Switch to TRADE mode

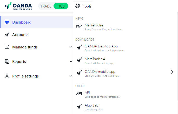coord(46,6)
